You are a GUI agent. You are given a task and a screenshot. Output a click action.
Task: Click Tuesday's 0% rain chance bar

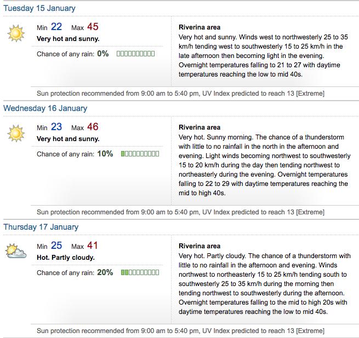tap(136, 54)
